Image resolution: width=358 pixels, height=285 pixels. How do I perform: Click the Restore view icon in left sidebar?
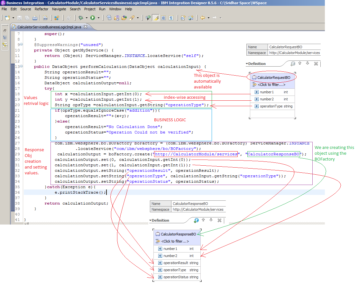[5, 31]
